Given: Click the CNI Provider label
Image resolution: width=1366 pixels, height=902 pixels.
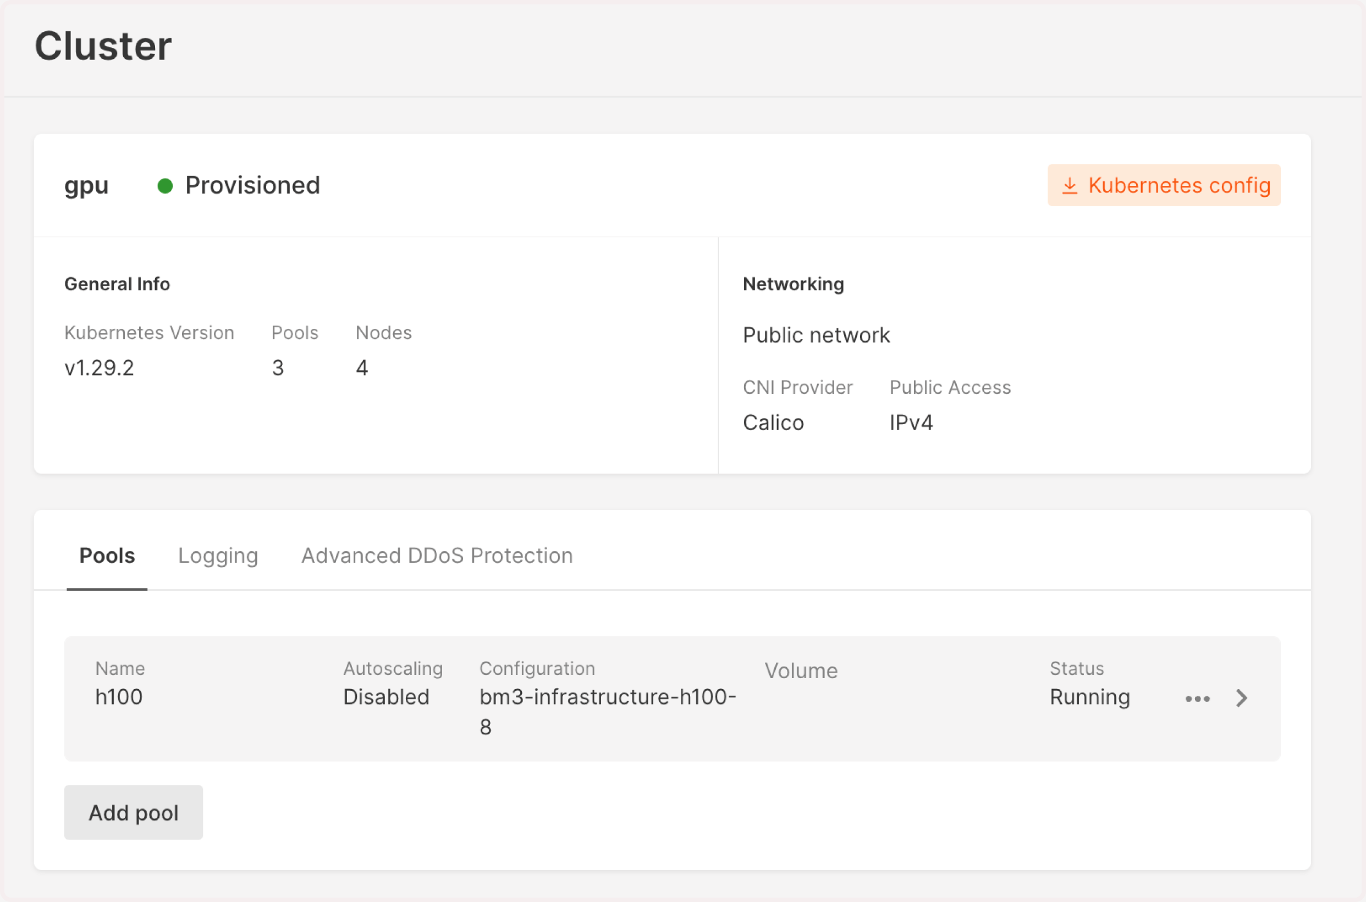Looking at the screenshot, I should [797, 387].
